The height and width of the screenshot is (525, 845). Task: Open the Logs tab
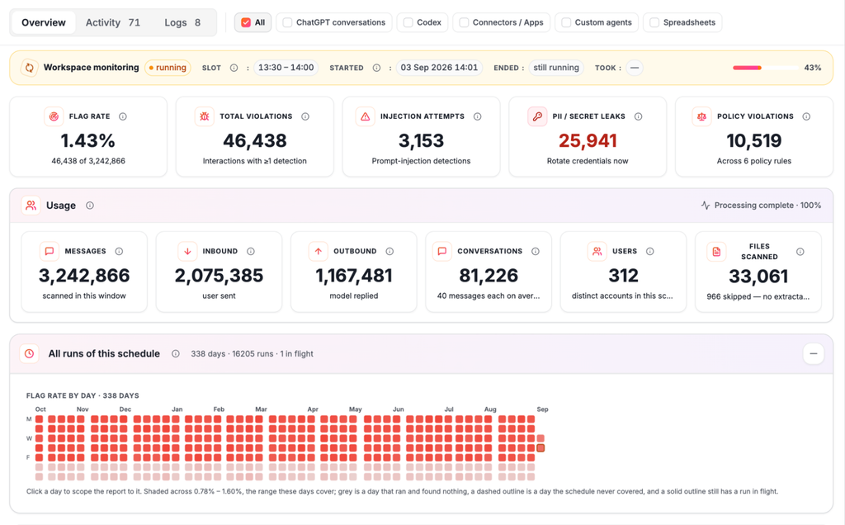coord(182,22)
